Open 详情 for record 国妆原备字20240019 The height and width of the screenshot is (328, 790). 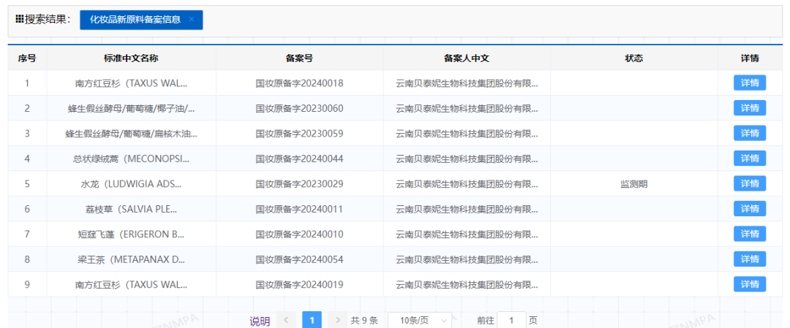click(749, 284)
